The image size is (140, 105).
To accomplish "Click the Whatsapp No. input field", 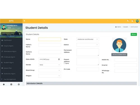I will click(126, 71).
